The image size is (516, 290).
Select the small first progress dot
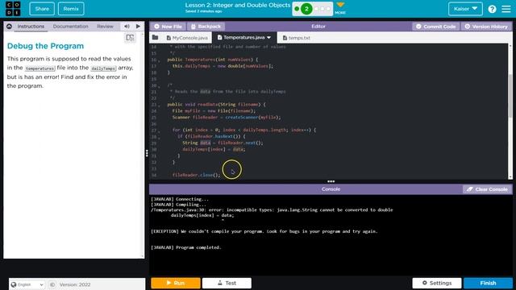click(297, 9)
